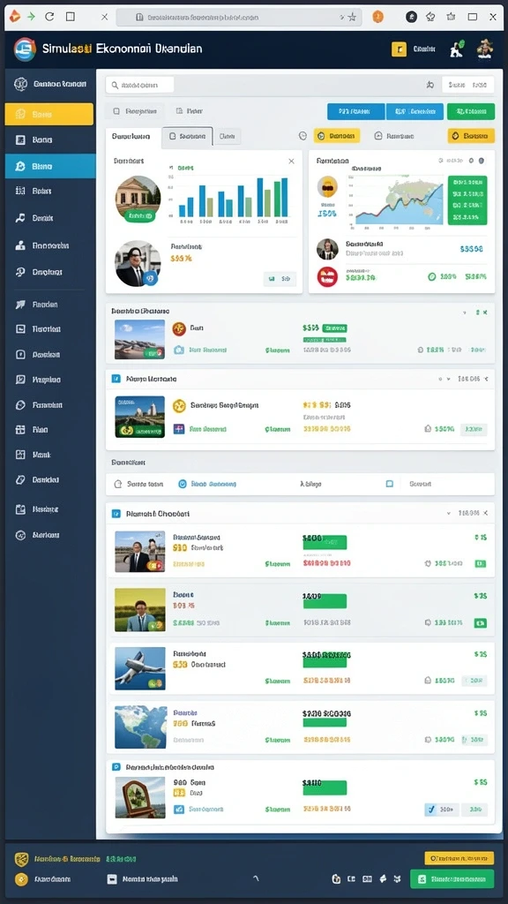Close the bar chart card with the X
This screenshot has width=508, height=904.
tap(291, 162)
